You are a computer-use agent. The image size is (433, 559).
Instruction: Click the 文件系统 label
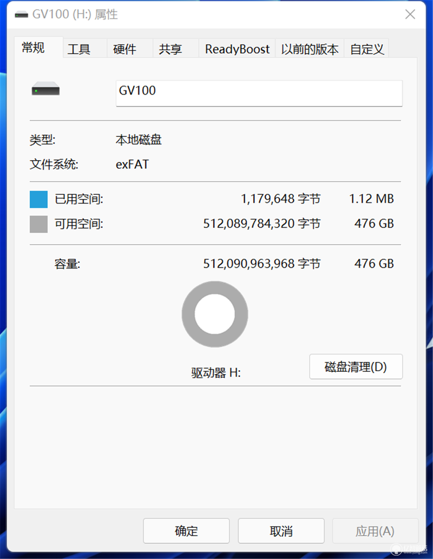pyautogui.click(x=54, y=165)
